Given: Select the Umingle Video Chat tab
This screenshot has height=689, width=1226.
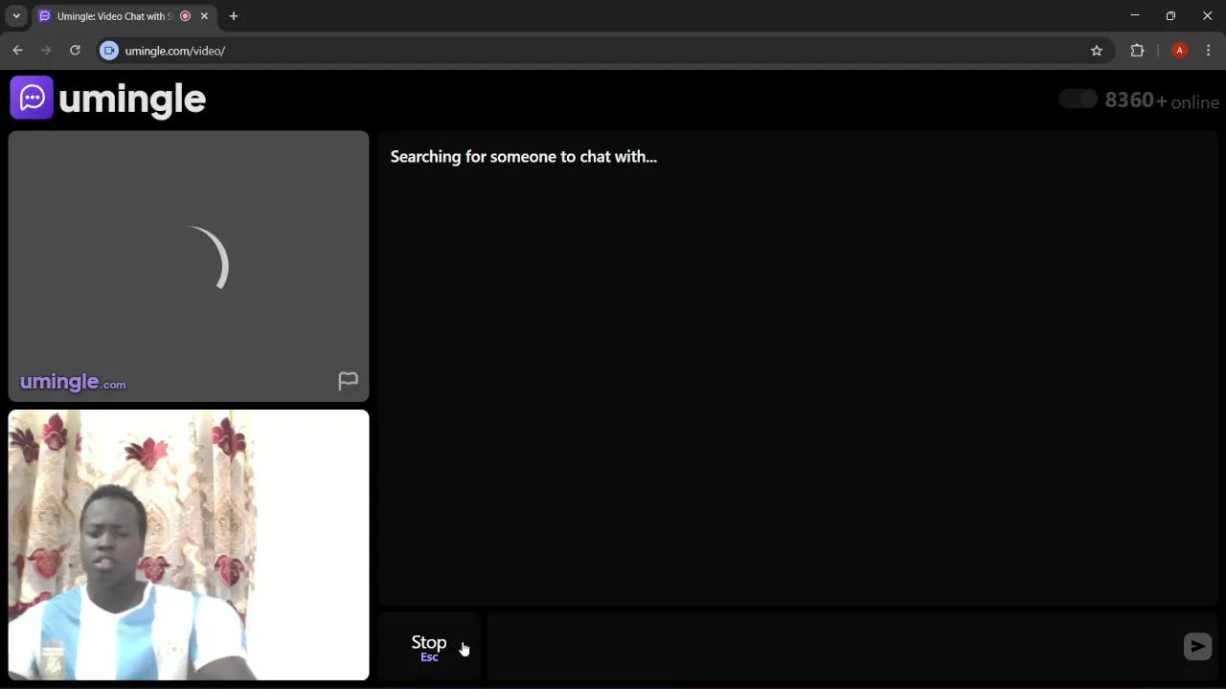Looking at the screenshot, I should pyautogui.click(x=123, y=16).
